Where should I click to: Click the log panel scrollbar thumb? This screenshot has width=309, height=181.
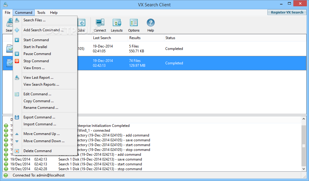pyautogui.click(x=304, y=146)
